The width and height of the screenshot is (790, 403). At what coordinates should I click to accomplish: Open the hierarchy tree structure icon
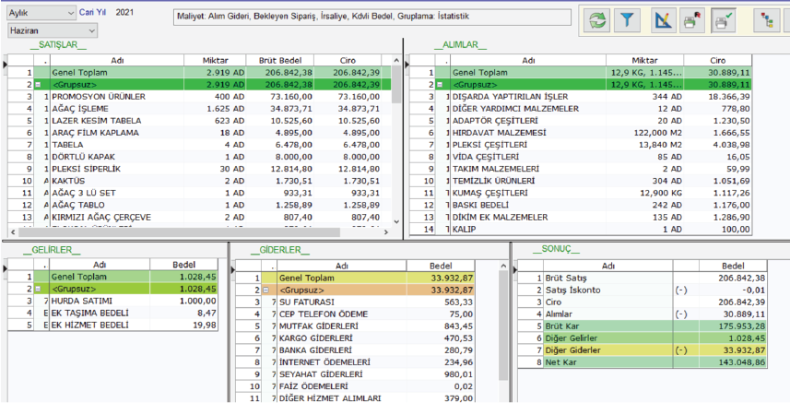pyautogui.click(x=767, y=19)
